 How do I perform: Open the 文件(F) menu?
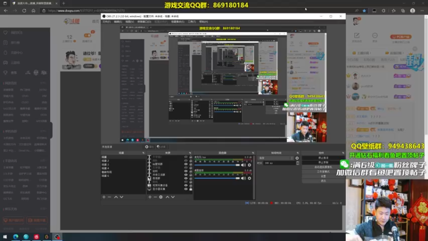point(106,21)
